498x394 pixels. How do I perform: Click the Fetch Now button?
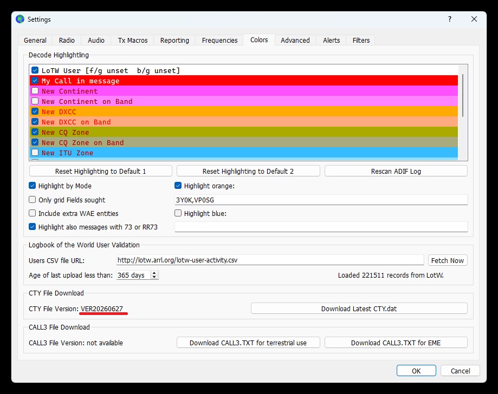[448, 260]
